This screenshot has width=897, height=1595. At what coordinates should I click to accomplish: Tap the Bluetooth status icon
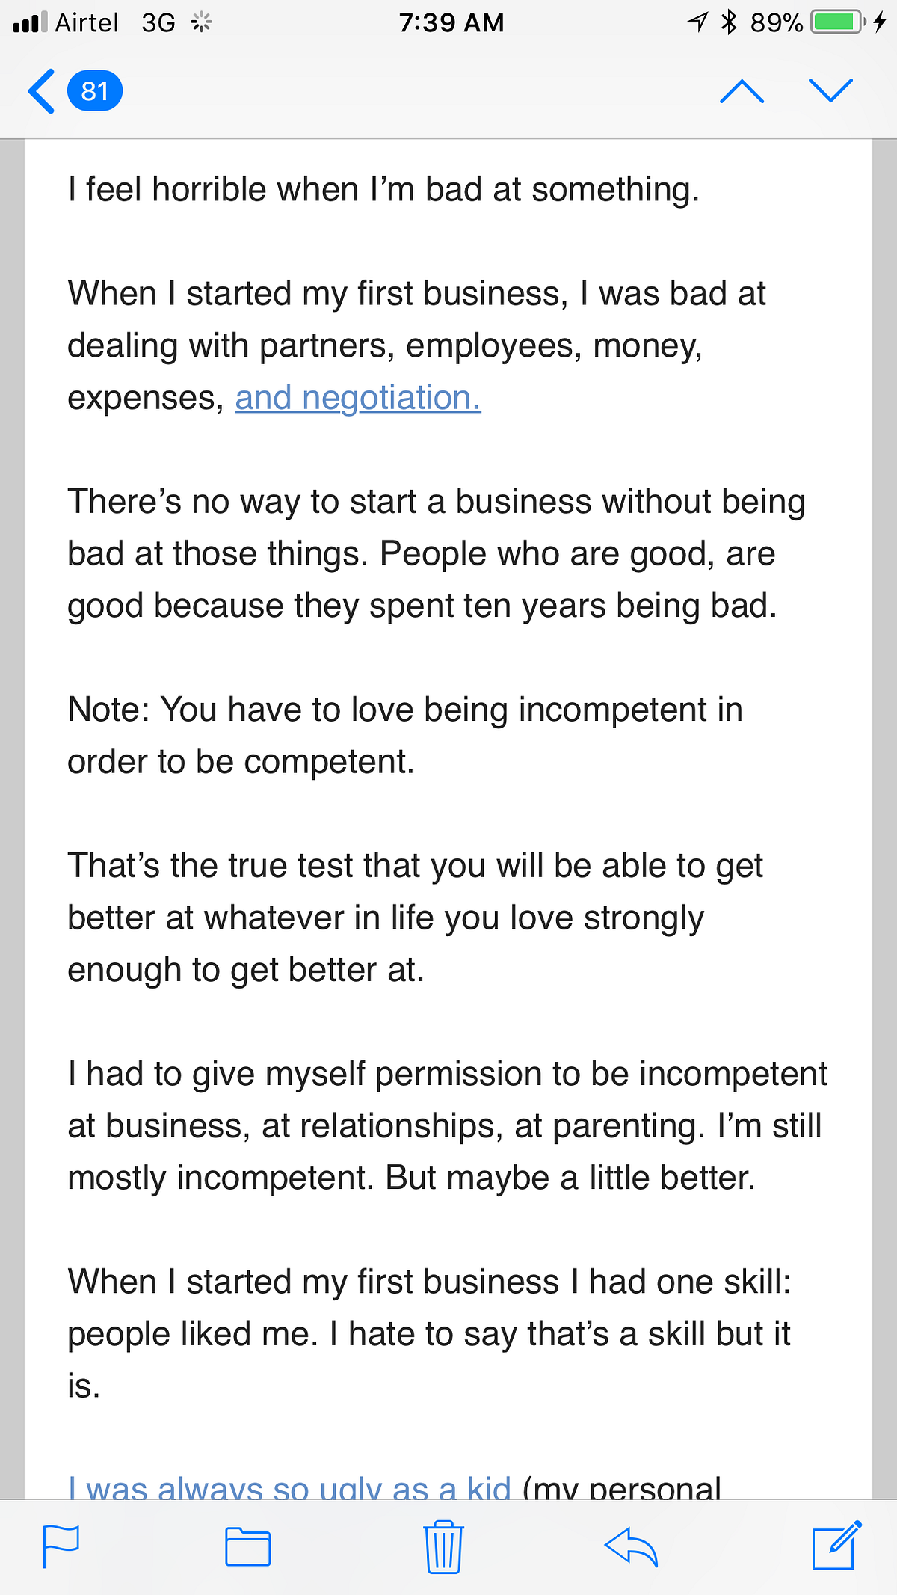tap(729, 22)
